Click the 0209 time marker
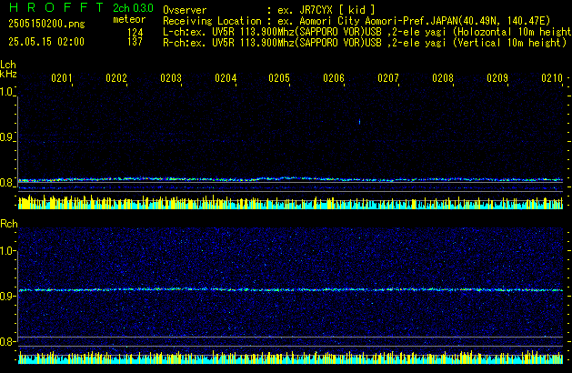The width and height of the screenshot is (572, 373). pos(497,78)
